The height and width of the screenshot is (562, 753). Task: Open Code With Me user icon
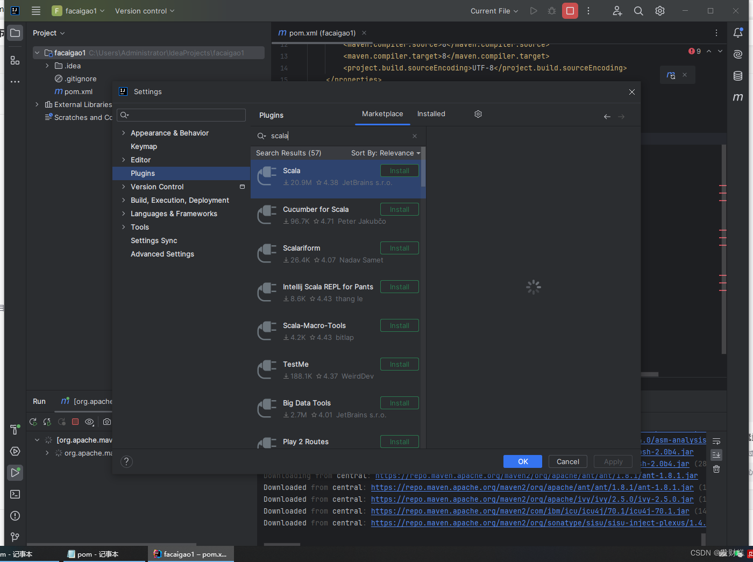(x=617, y=11)
